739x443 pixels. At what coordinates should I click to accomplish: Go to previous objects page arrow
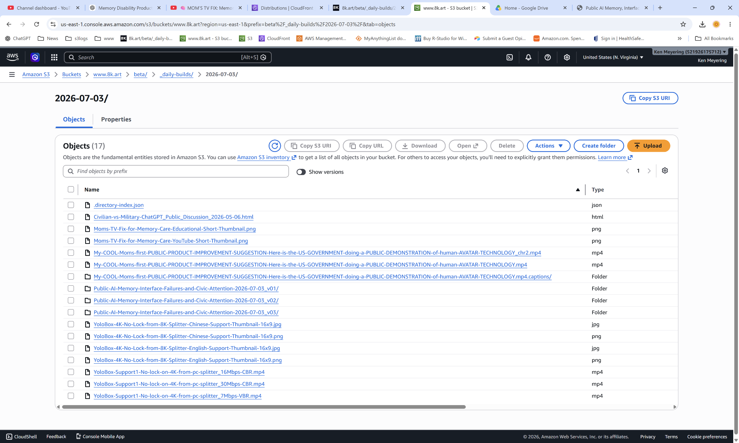pos(628,171)
